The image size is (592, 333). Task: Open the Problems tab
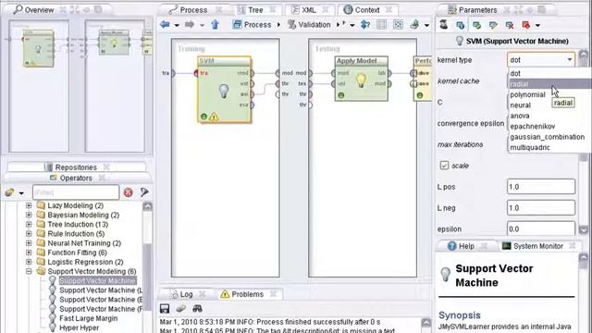click(247, 294)
